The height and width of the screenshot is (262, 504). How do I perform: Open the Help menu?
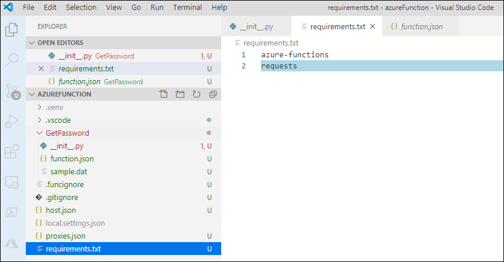(x=219, y=8)
